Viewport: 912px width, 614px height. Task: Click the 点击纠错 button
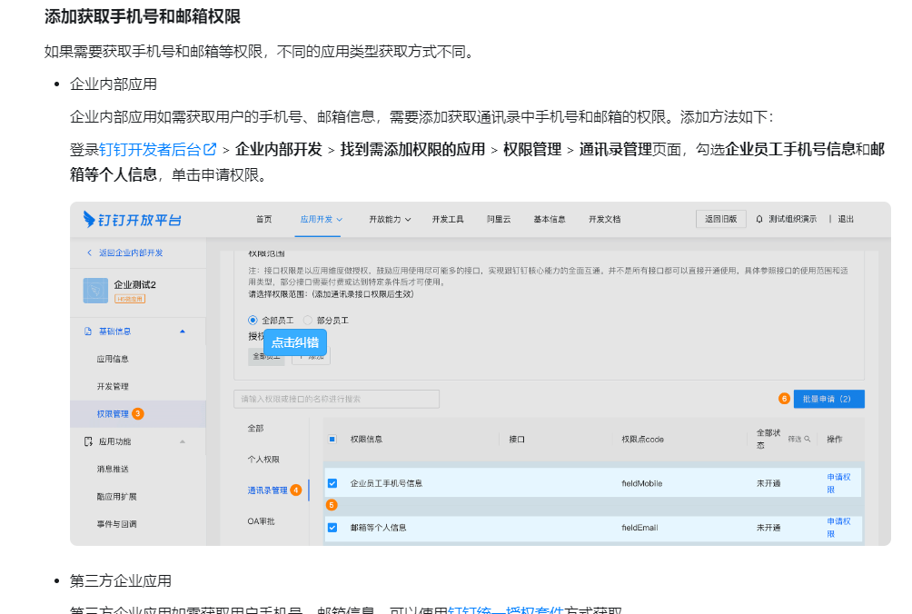point(295,342)
